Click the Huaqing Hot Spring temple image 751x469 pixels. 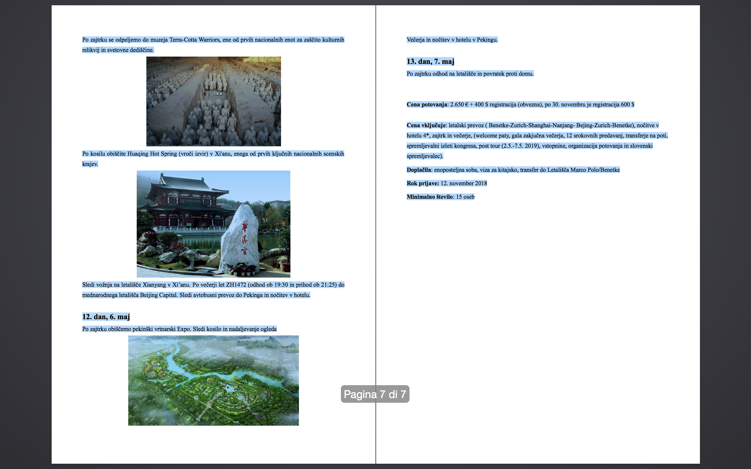[214, 224]
